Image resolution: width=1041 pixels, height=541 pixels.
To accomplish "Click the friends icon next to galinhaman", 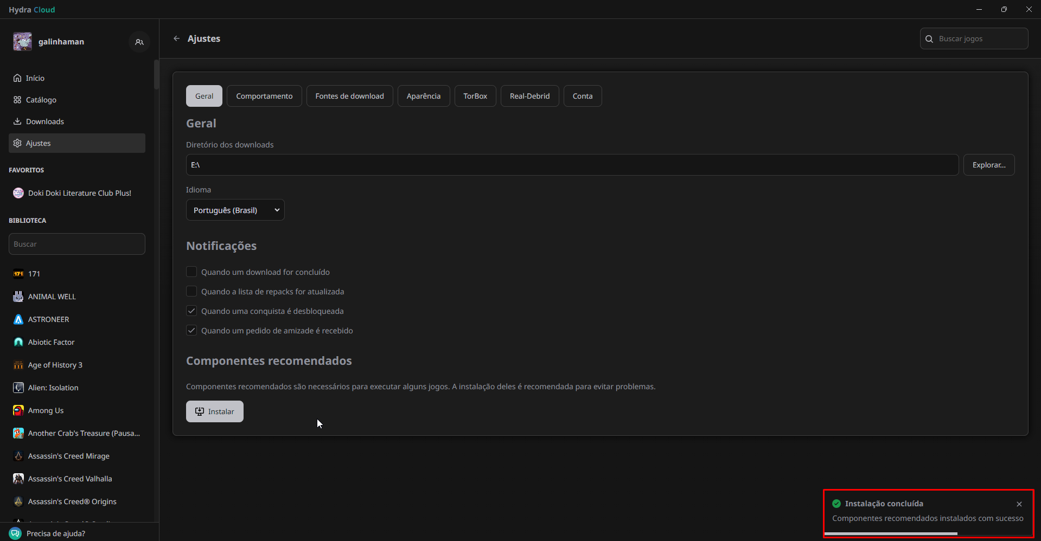I will click(139, 42).
